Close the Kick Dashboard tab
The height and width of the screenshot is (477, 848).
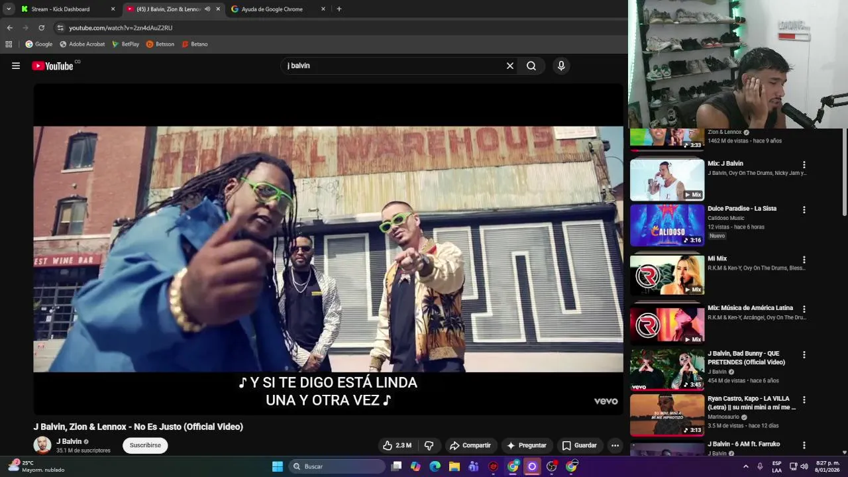(x=113, y=9)
